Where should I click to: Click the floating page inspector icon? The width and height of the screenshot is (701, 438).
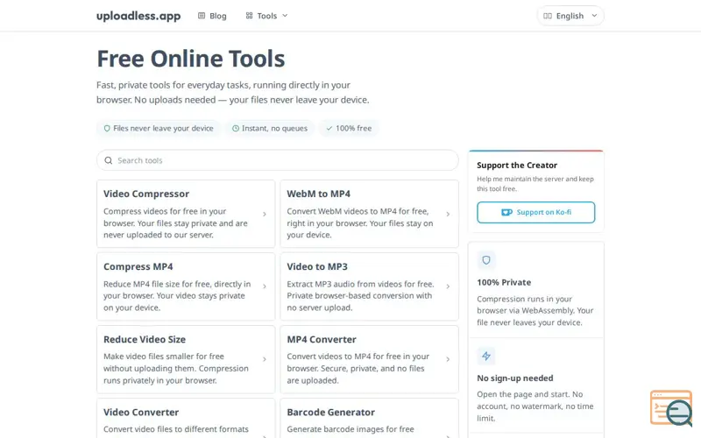tap(671, 408)
